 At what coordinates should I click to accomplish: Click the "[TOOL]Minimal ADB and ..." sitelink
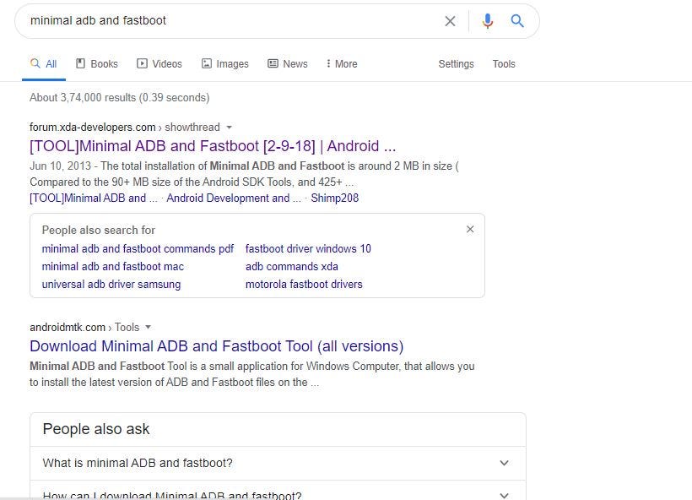[94, 198]
